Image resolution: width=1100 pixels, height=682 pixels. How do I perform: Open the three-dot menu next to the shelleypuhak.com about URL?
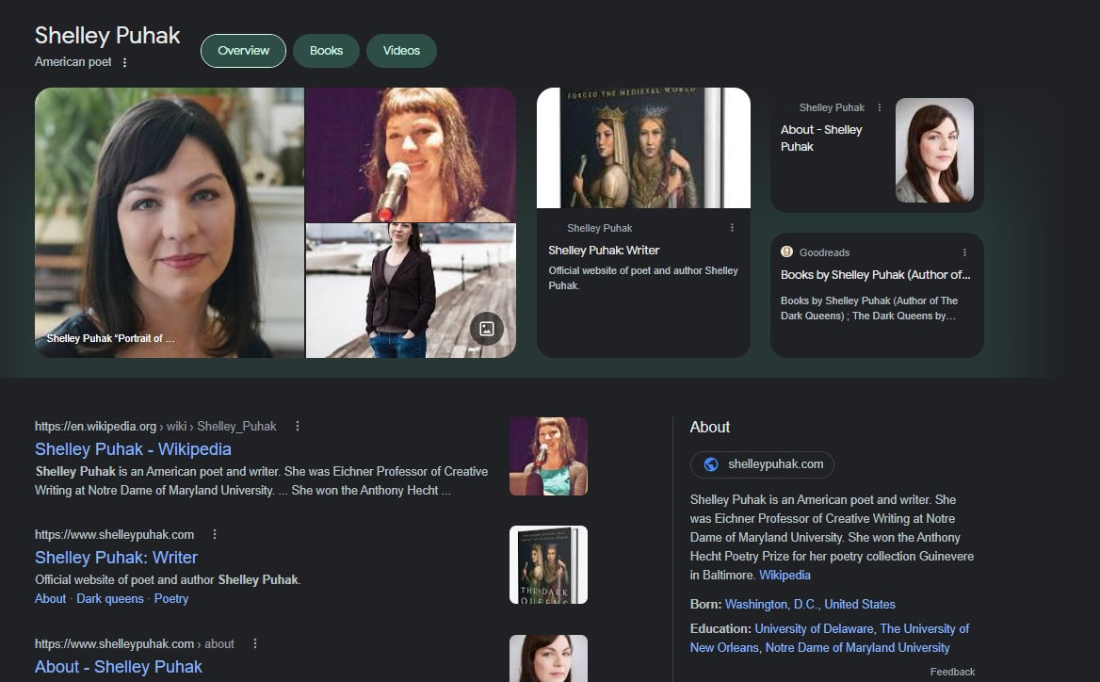click(254, 643)
